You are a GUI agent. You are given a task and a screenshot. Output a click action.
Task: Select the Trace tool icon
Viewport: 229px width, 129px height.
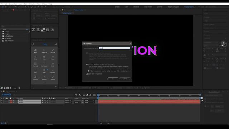pyautogui.click(x=53, y=58)
